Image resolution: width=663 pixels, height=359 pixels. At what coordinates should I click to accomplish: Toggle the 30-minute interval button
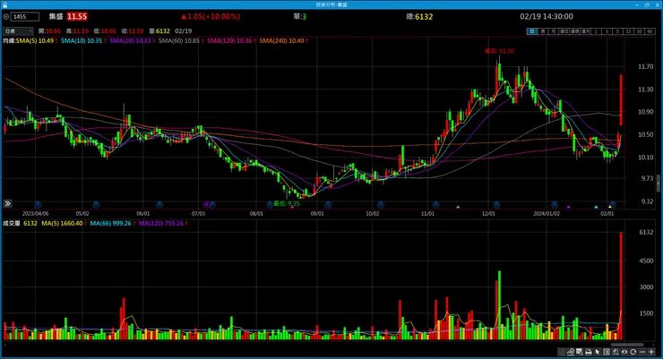click(x=639, y=31)
